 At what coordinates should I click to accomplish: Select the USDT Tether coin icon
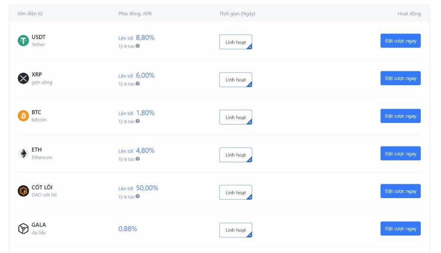[x=24, y=41]
